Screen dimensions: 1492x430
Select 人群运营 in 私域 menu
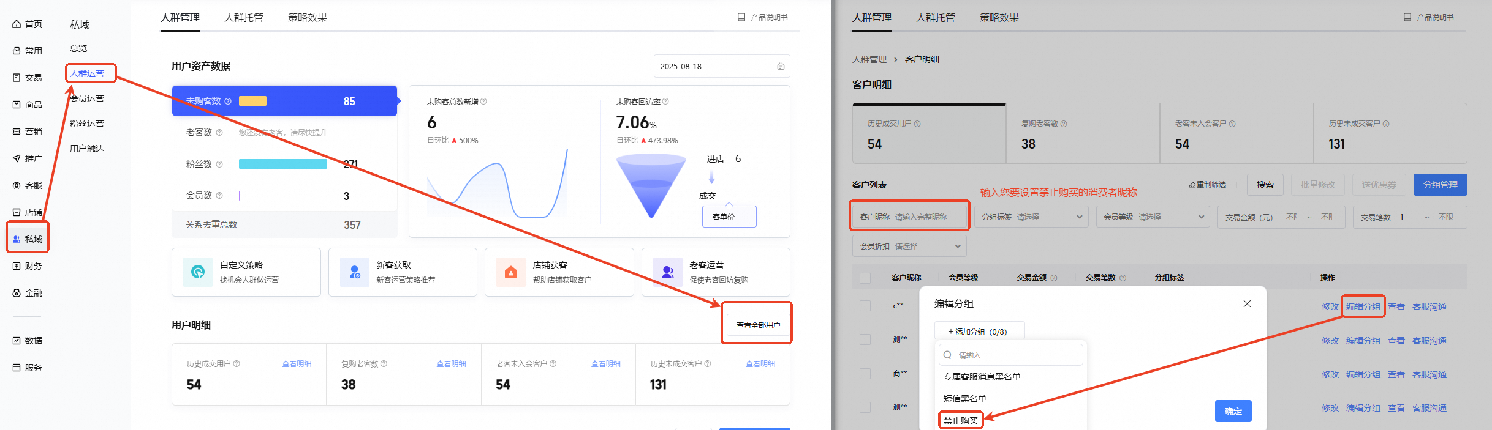87,73
